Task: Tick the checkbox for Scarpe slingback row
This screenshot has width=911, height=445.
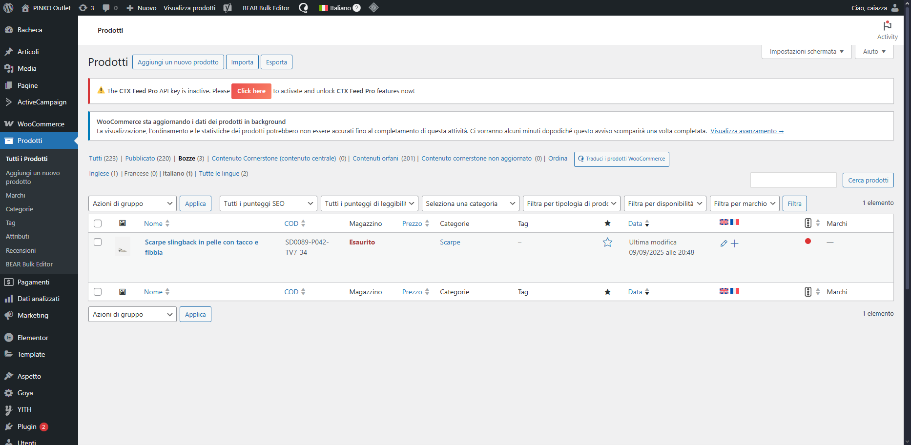Action: pyautogui.click(x=98, y=242)
